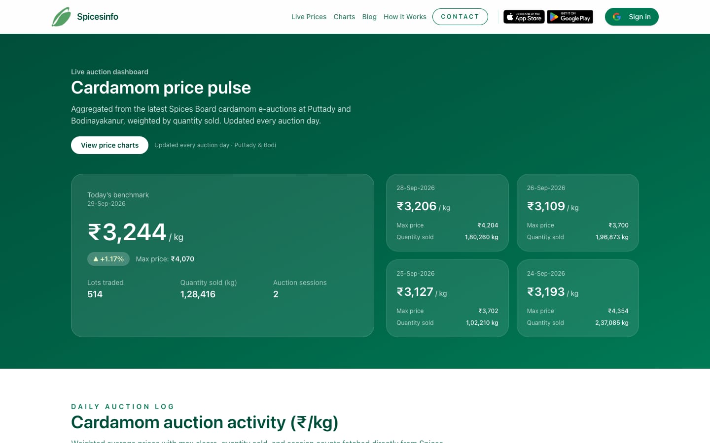Click the Max price ₹4,070 text

coord(165,259)
